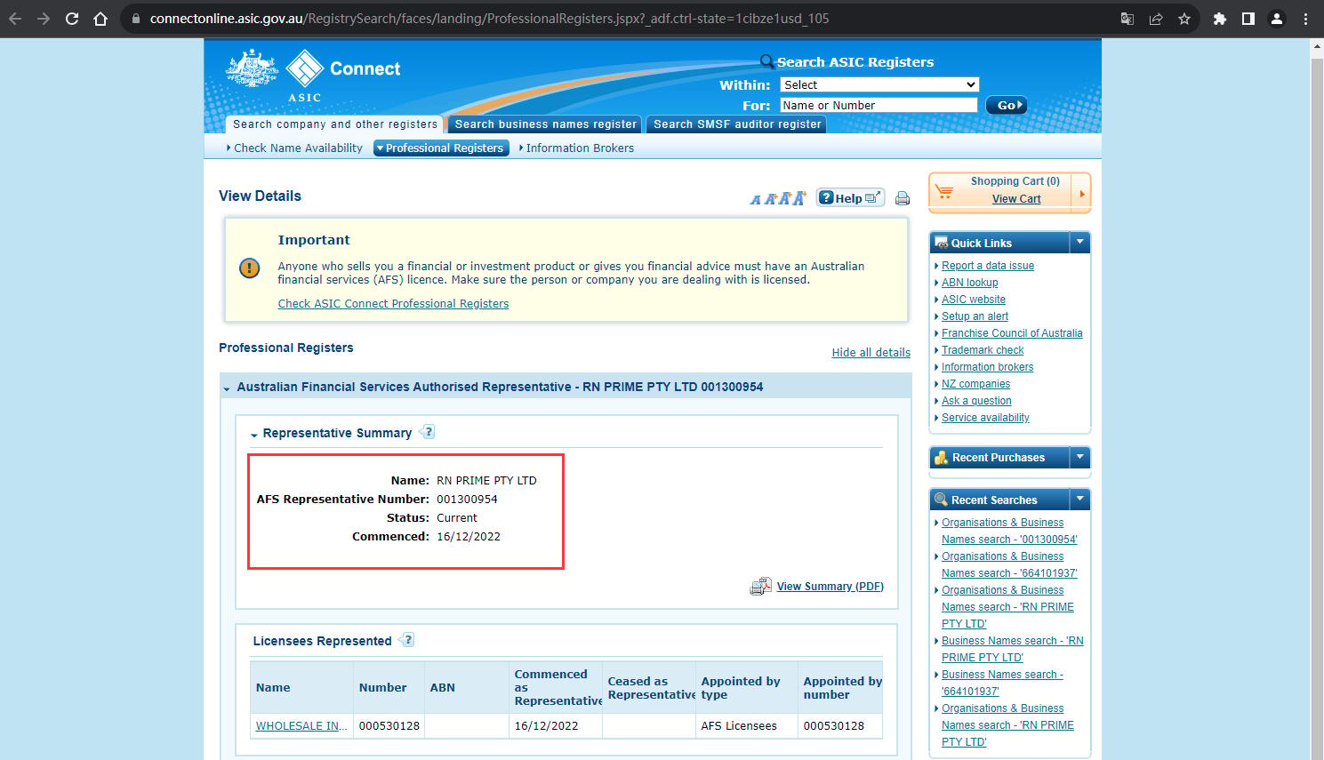Open ASIC website quick link
This screenshot has height=760, width=1324.
point(974,300)
